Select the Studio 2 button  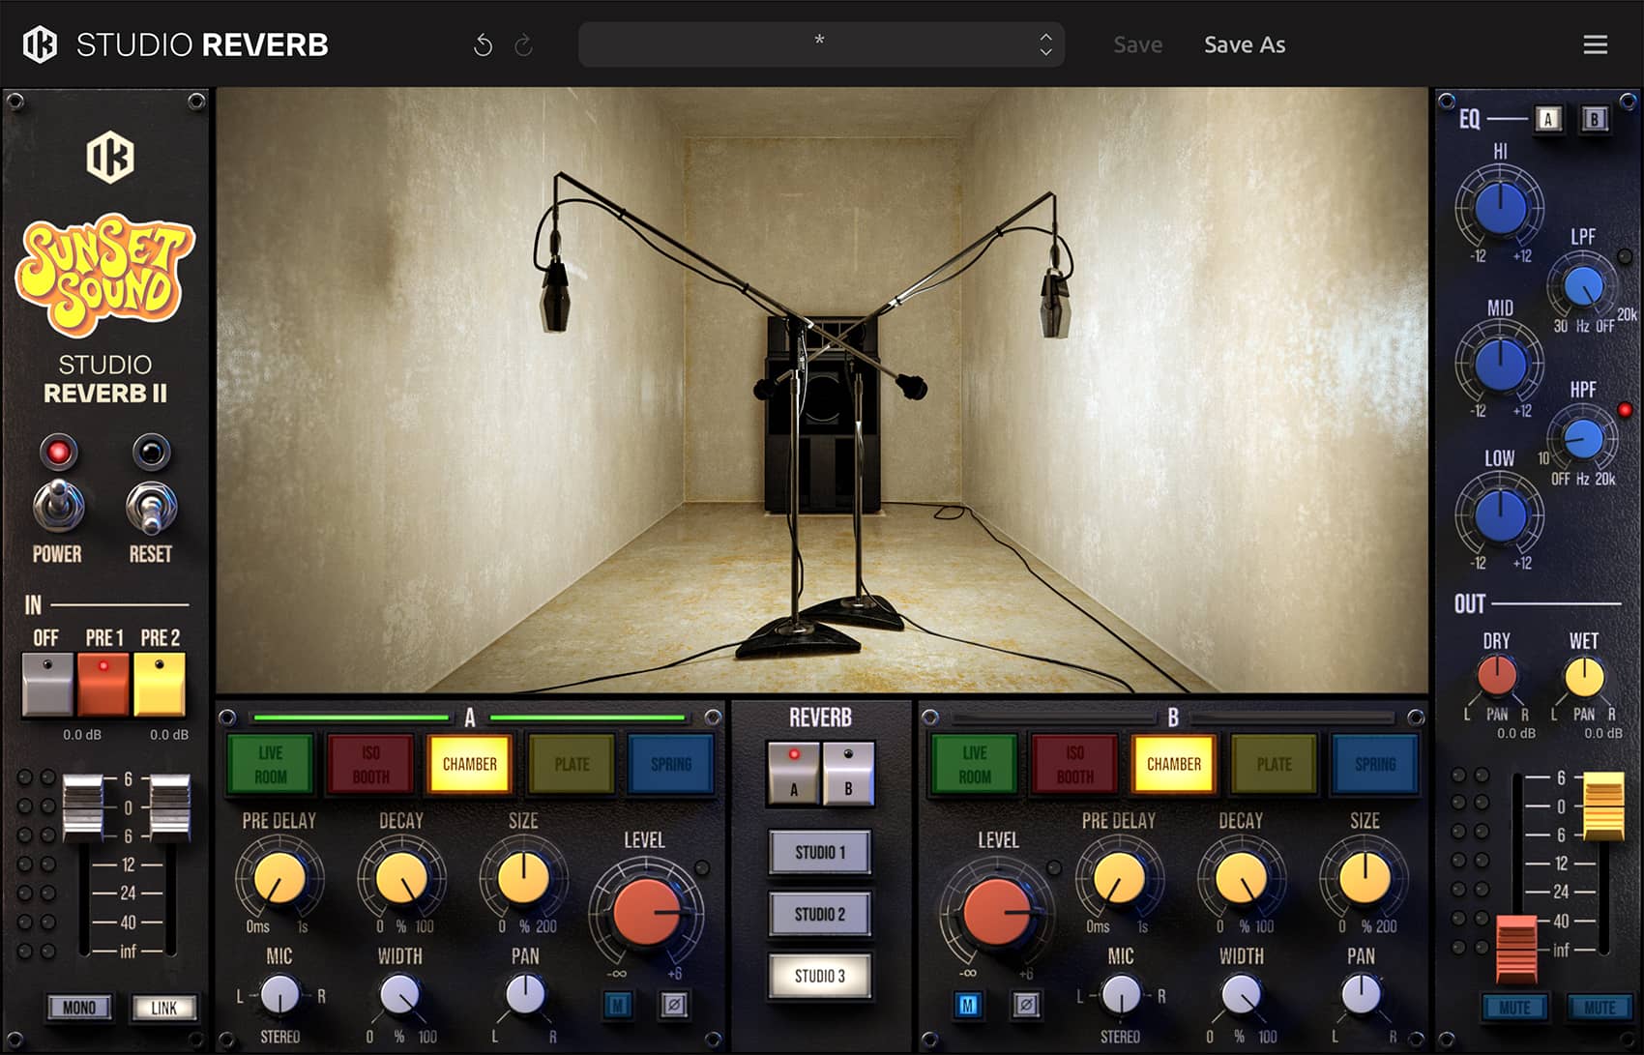[820, 914]
